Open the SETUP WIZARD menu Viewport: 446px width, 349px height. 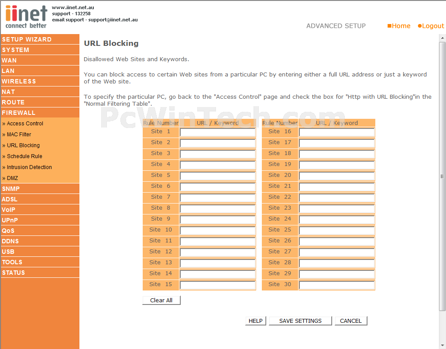pos(40,39)
